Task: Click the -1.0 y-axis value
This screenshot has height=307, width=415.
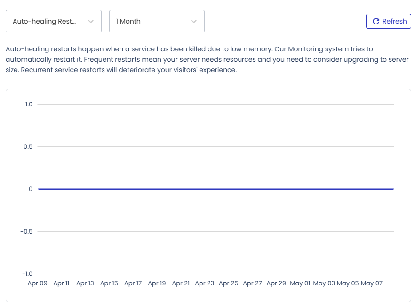Action: pos(27,274)
